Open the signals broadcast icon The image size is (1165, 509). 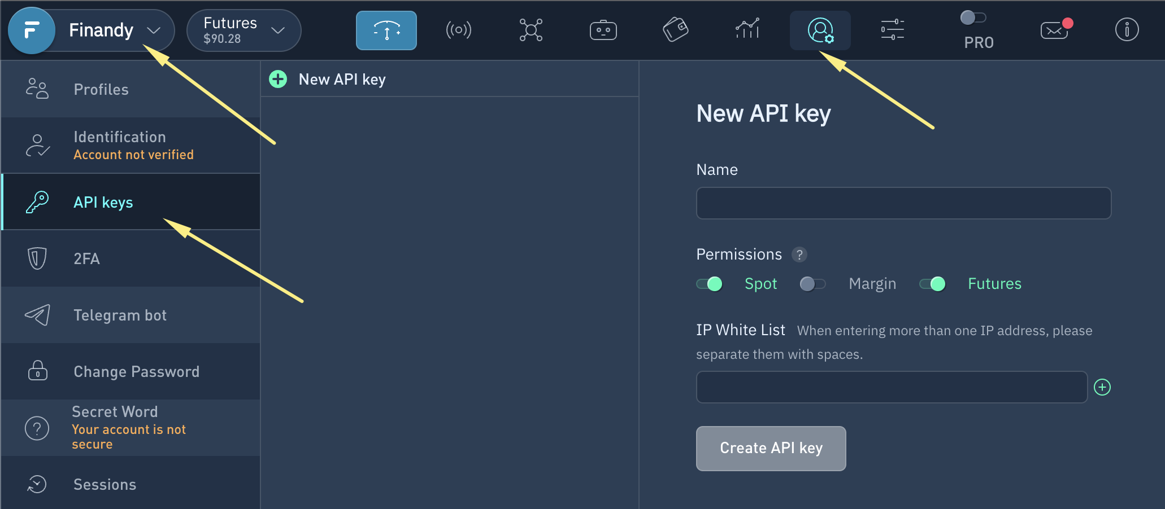tap(458, 30)
